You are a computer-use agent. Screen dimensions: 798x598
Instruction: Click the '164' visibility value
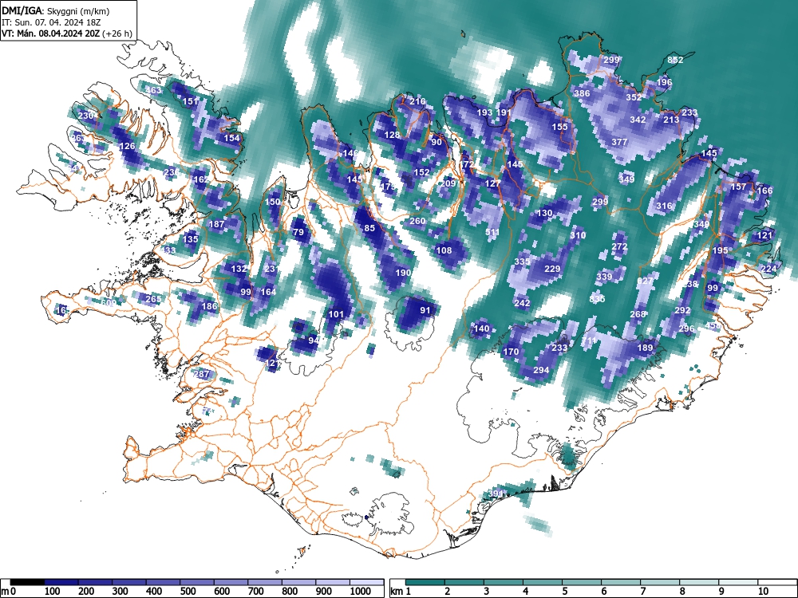pos(268,292)
